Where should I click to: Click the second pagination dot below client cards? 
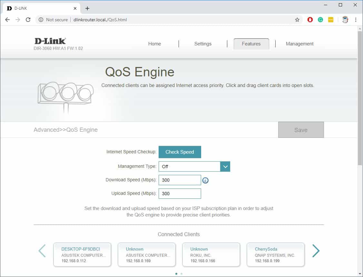[x=181, y=273]
